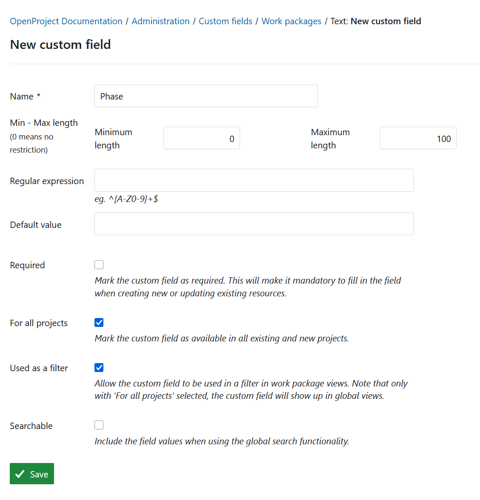This screenshot has width=480, height=500.
Task: Click the Min - Max length label
Action: pos(44,122)
